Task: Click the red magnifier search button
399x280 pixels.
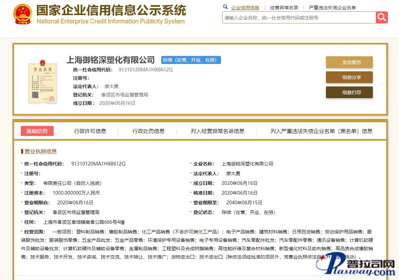Action: [382, 17]
